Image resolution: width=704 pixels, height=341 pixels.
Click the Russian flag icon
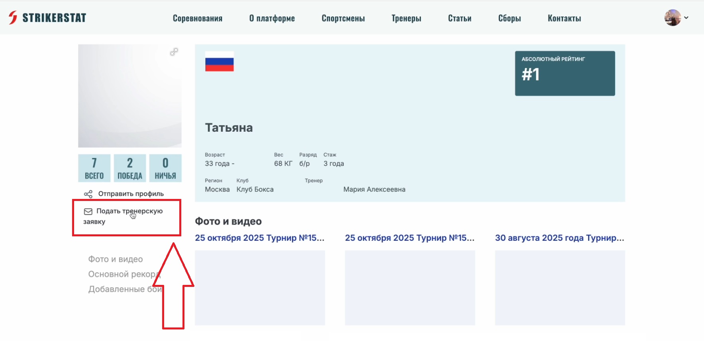pyautogui.click(x=220, y=61)
